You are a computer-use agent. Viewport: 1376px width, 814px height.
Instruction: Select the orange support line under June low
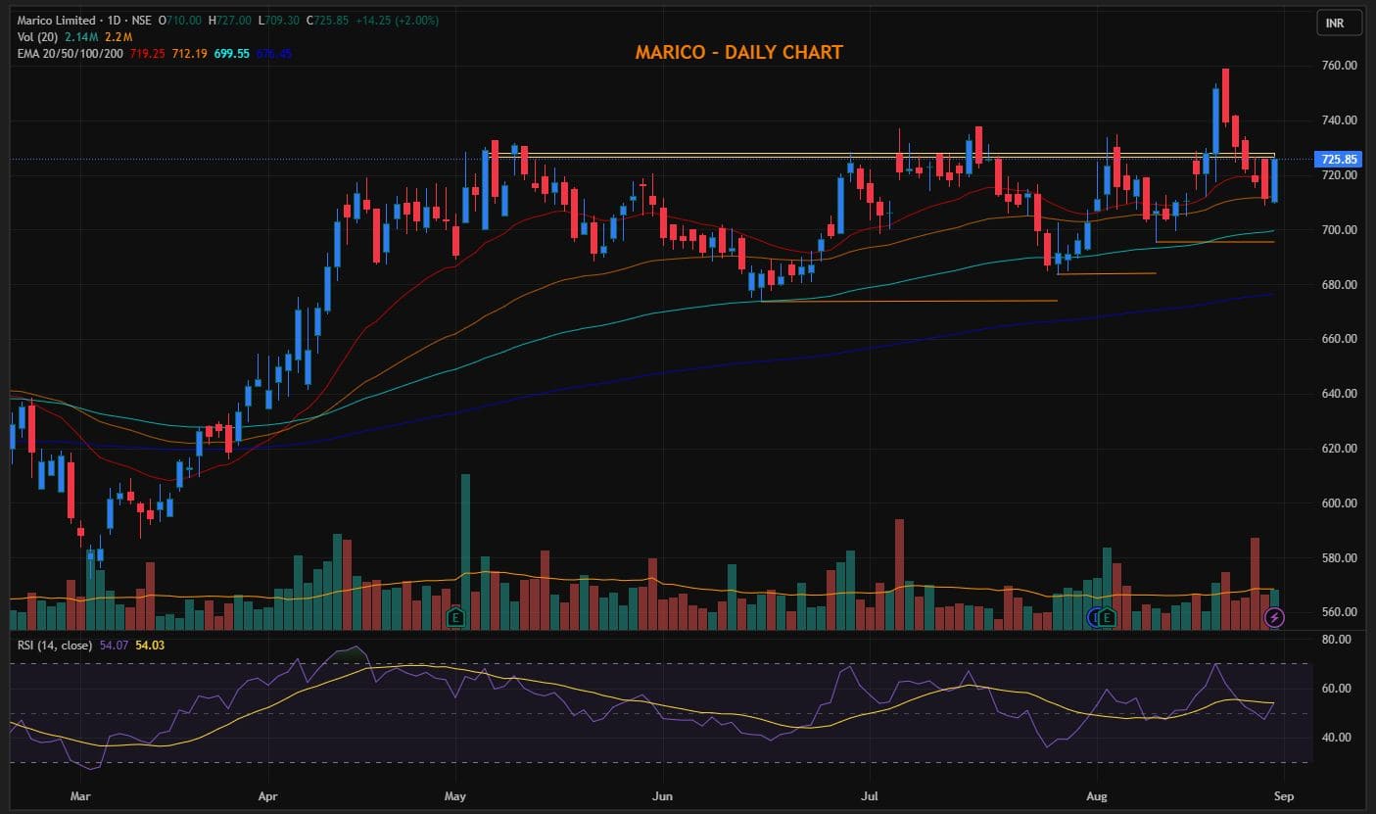(911, 301)
